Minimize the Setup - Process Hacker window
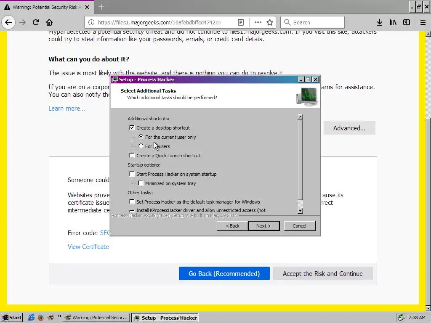The height and width of the screenshot is (323, 431). (x=301, y=79)
